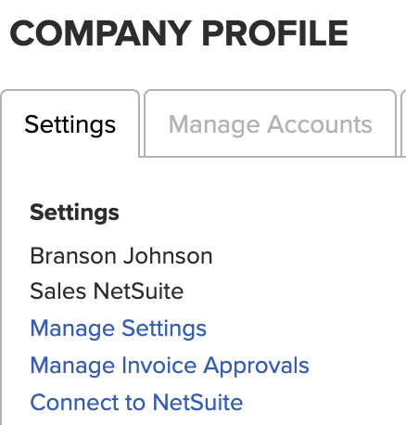Click the word Sales below Branson Johnson
Image resolution: width=406 pixels, height=425 pixels.
click(58, 291)
